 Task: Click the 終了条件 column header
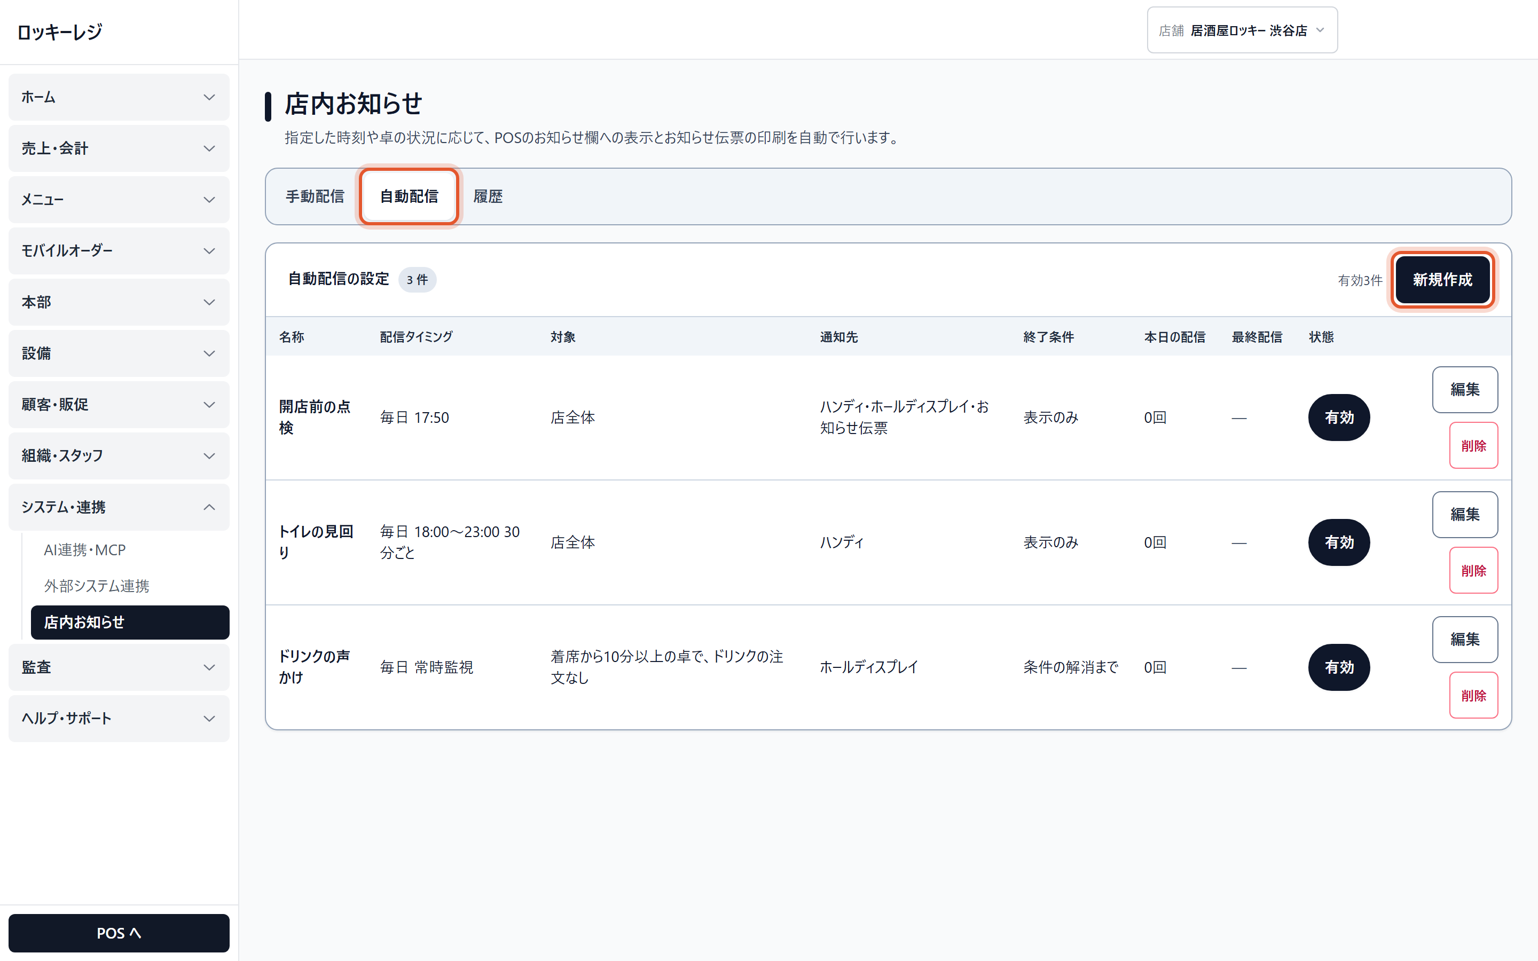pos(1049,337)
